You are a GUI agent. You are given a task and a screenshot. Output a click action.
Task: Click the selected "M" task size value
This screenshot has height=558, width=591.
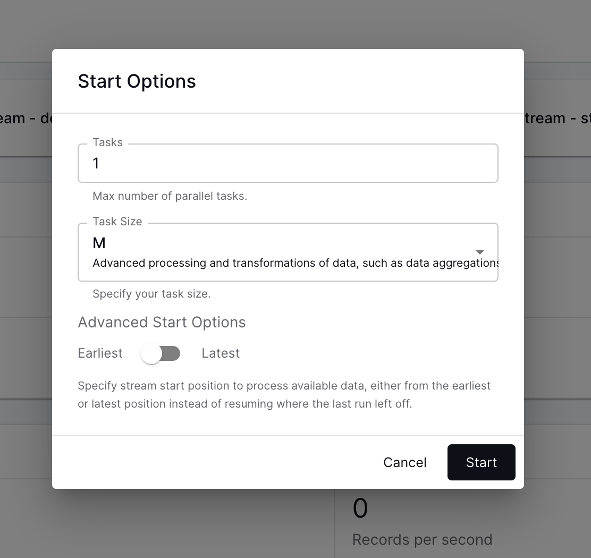(99, 243)
